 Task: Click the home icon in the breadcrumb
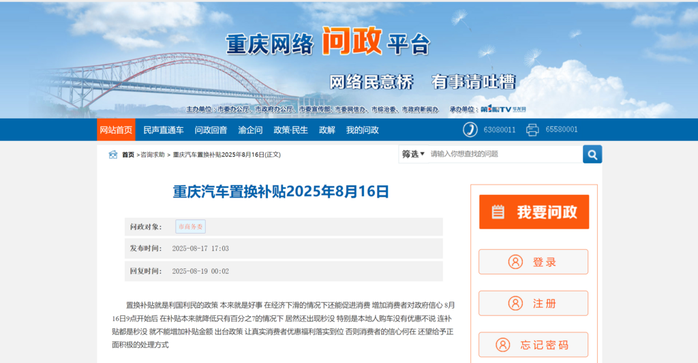(x=113, y=155)
